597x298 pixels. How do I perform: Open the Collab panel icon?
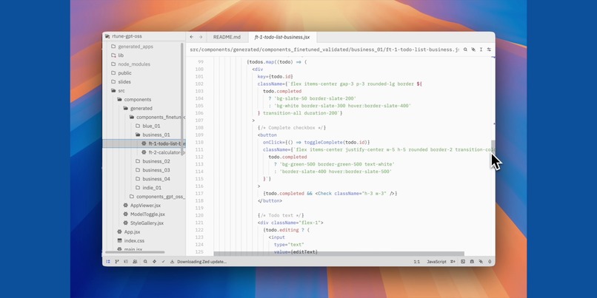135,262
